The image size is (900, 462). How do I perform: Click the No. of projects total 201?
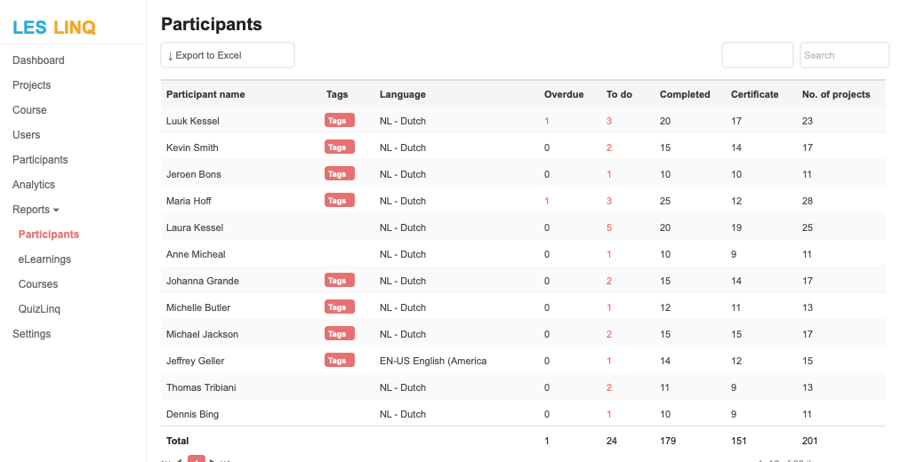(810, 441)
